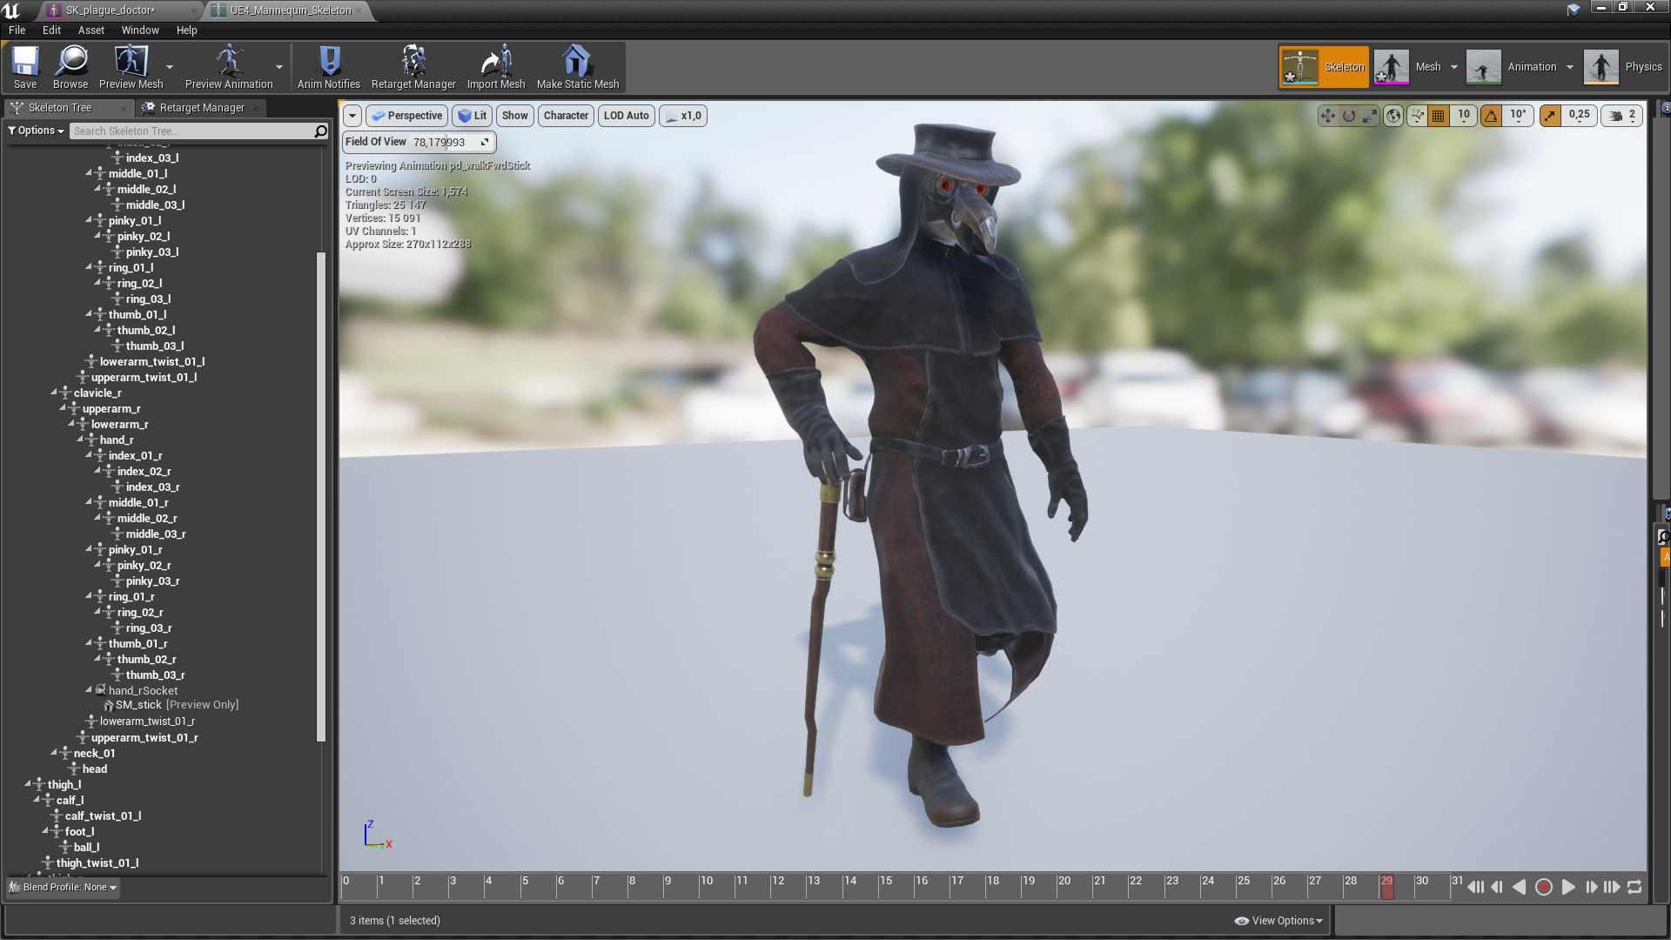Screen dimensions: 1671x940
Task: Open Anim Notifies from toolbar
Action: click(x=329, y=67)
